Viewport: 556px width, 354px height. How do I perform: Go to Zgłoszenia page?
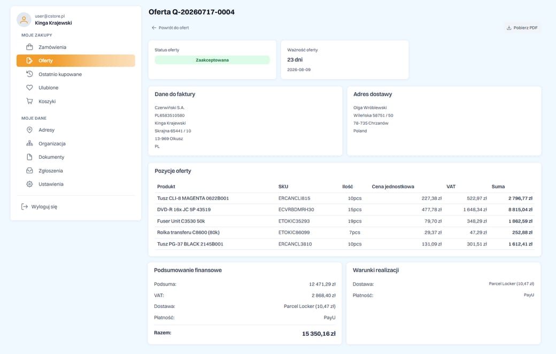click(x=75, y=171)
